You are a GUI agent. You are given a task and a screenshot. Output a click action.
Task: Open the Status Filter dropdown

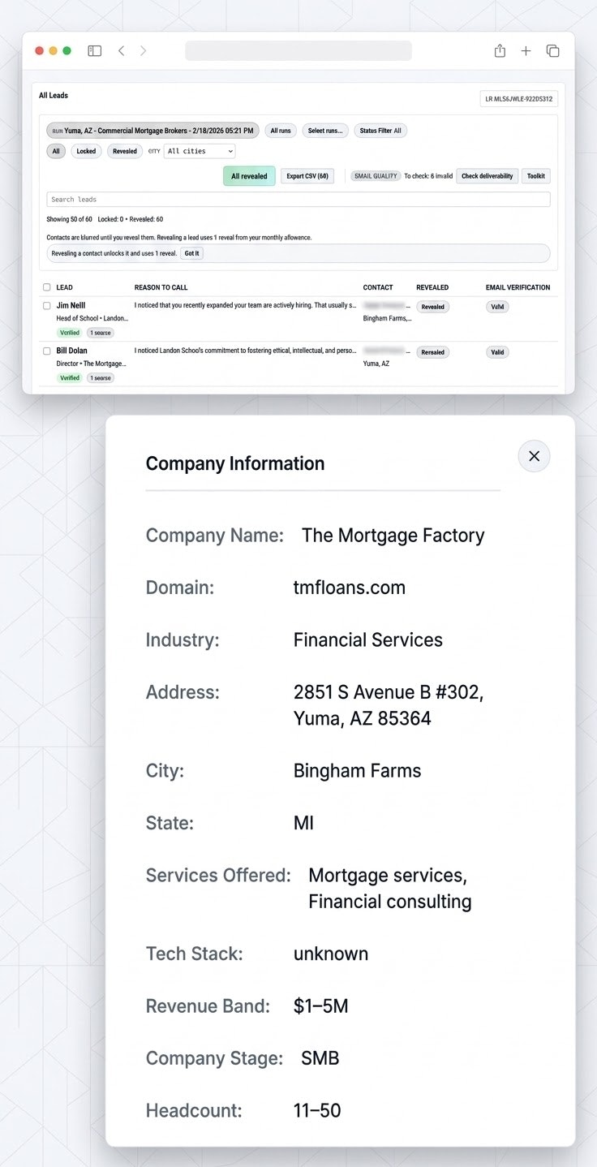pos(380,130)
